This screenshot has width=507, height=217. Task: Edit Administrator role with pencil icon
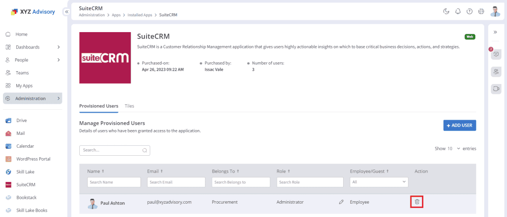pos(341,202)
